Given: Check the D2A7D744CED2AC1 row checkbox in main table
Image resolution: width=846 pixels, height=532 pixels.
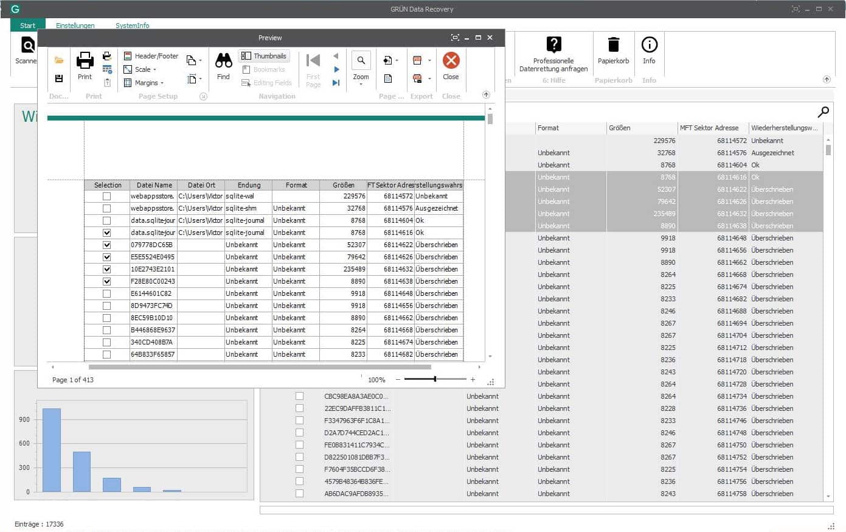Looking at the screenshot, I should pos(299,432).
